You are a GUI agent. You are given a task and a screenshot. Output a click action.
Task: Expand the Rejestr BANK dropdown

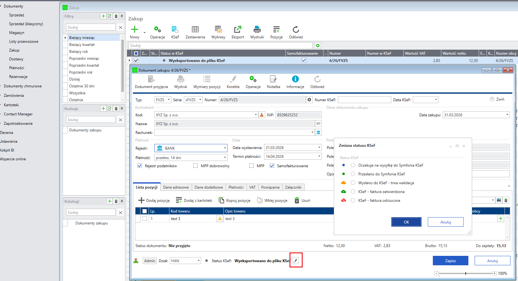click(225, 148)
